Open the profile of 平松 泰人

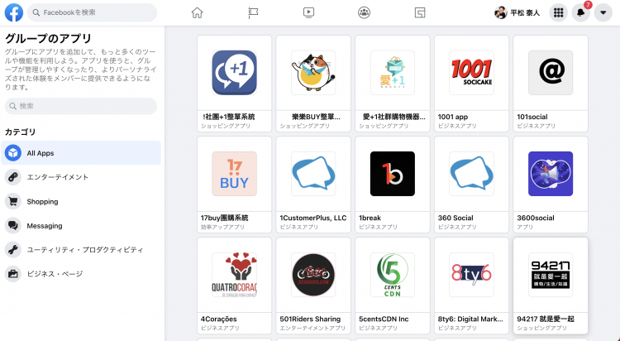517,12
